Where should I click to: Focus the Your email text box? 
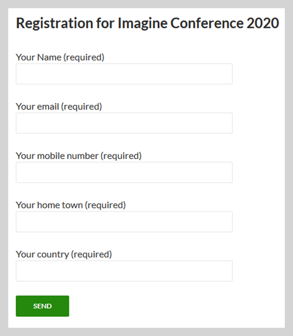point(124,123)
